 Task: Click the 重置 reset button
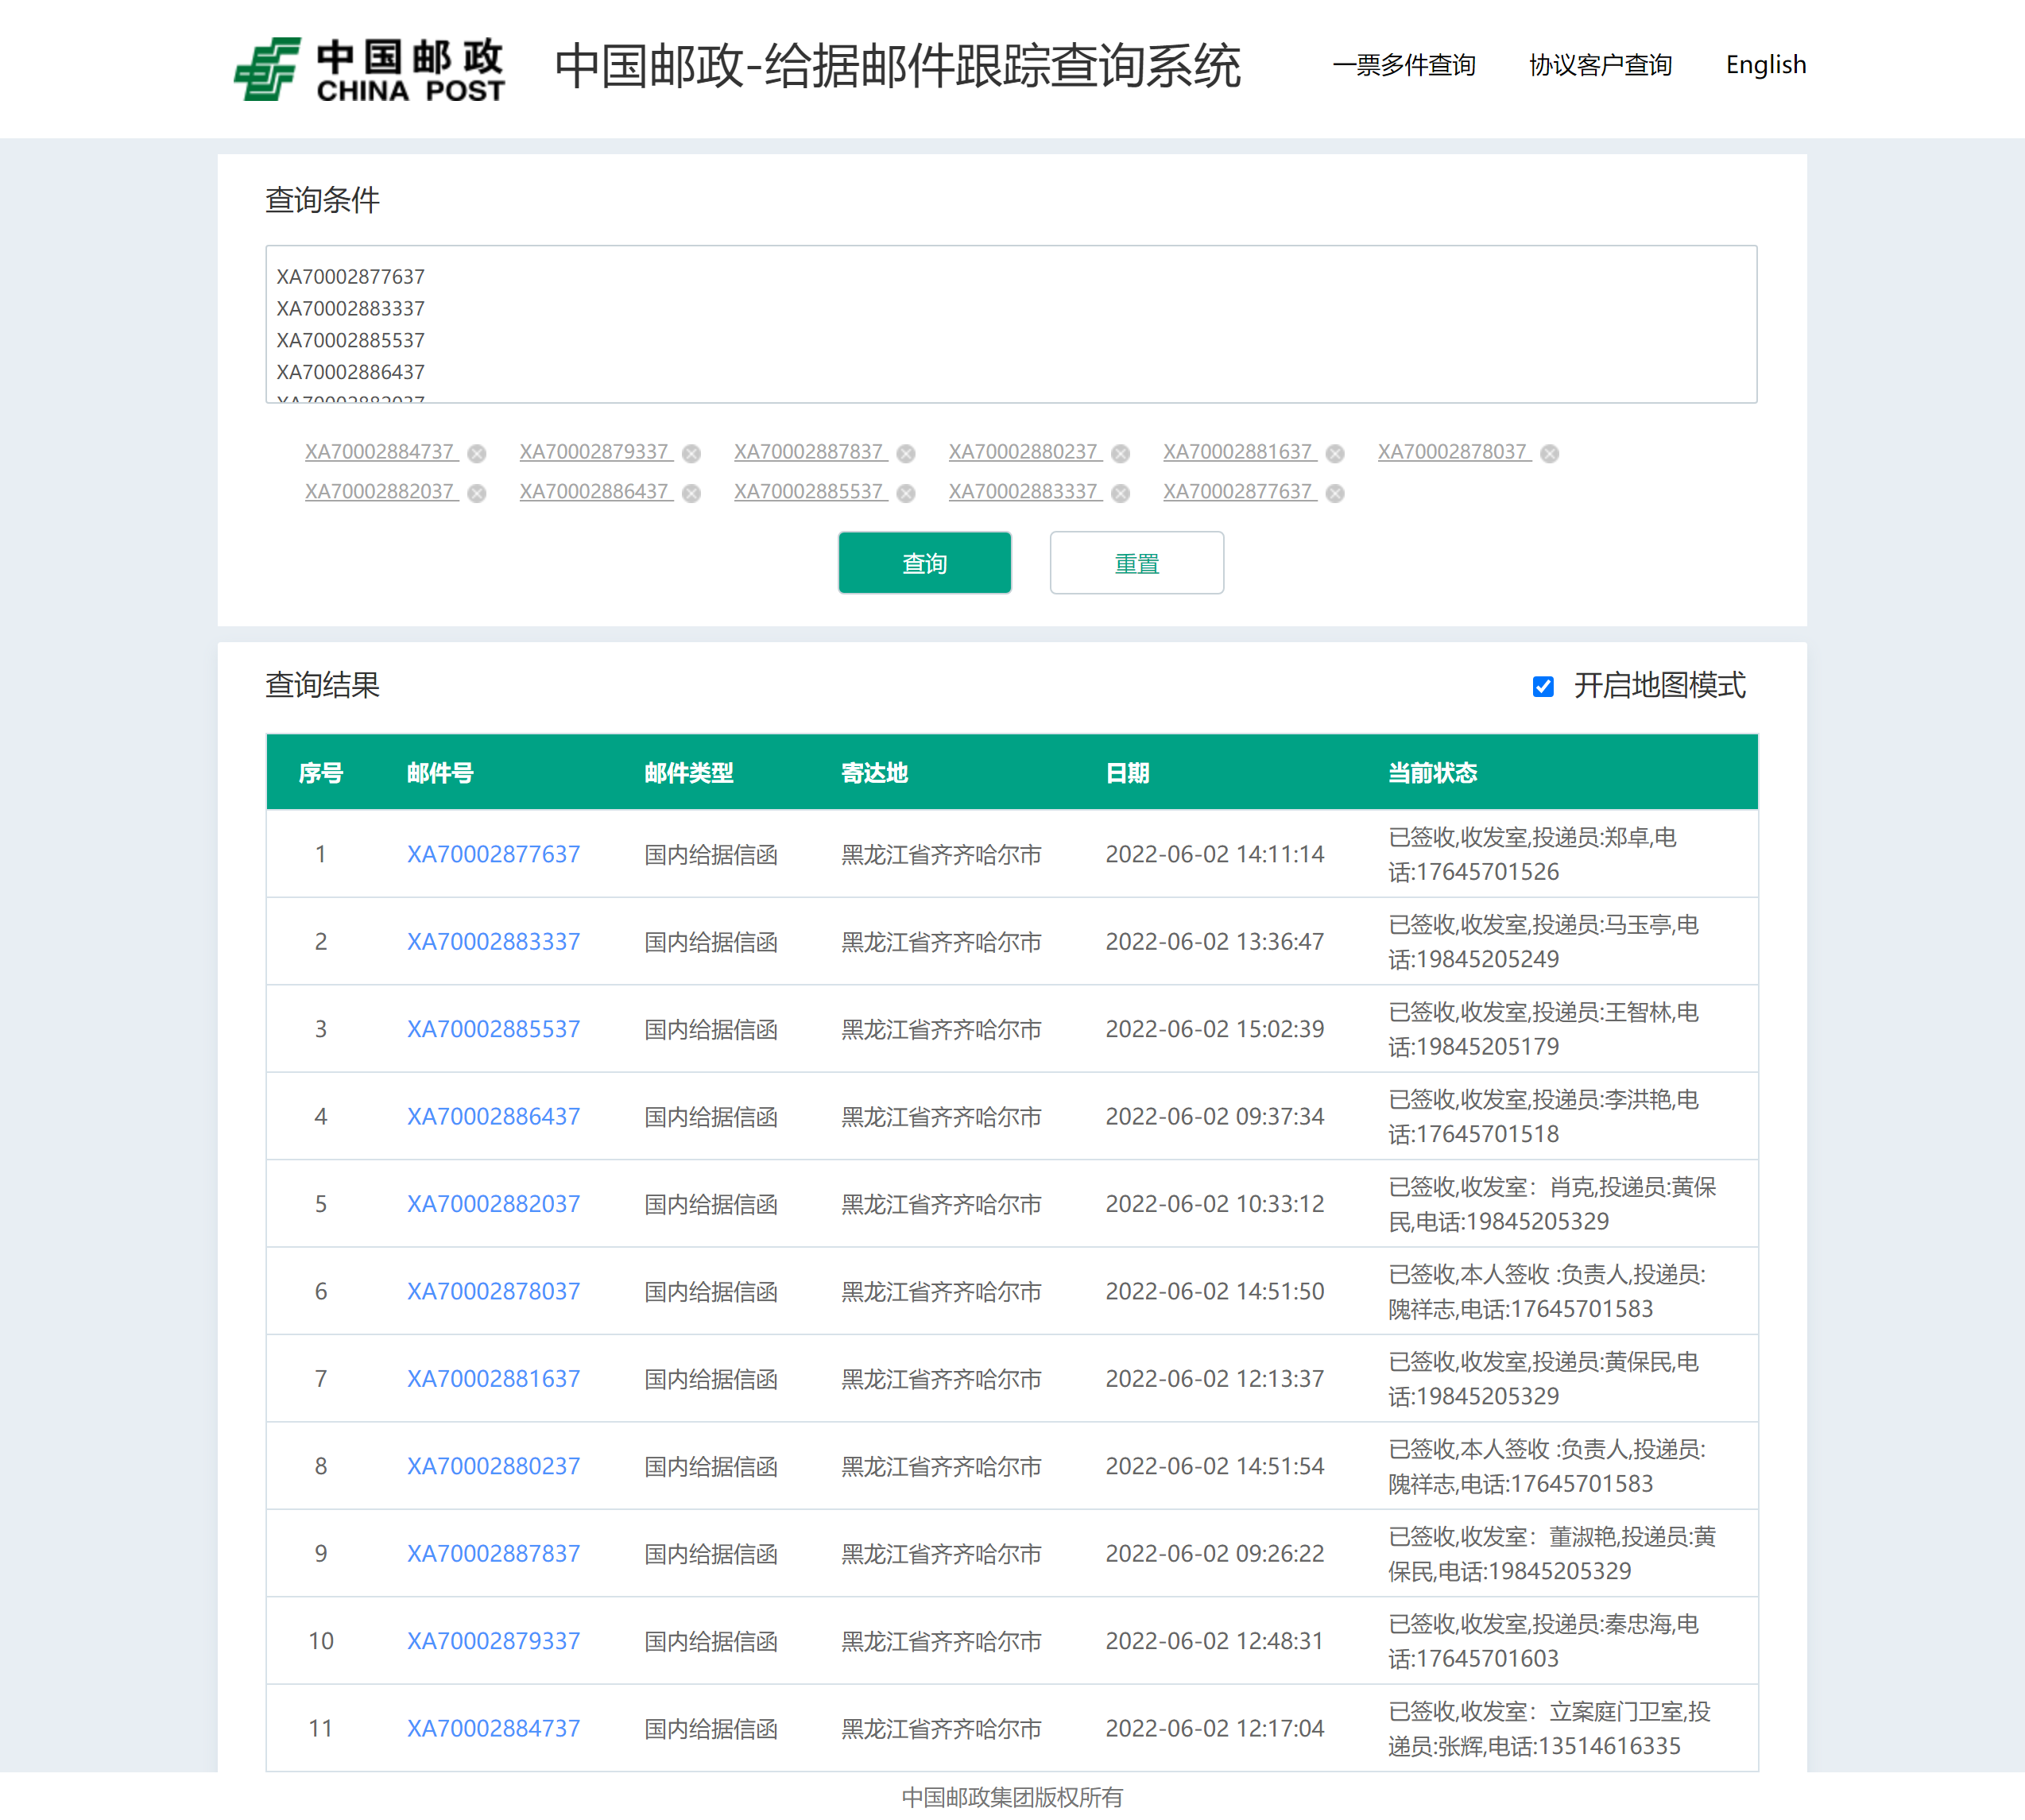pos(1136,563)
